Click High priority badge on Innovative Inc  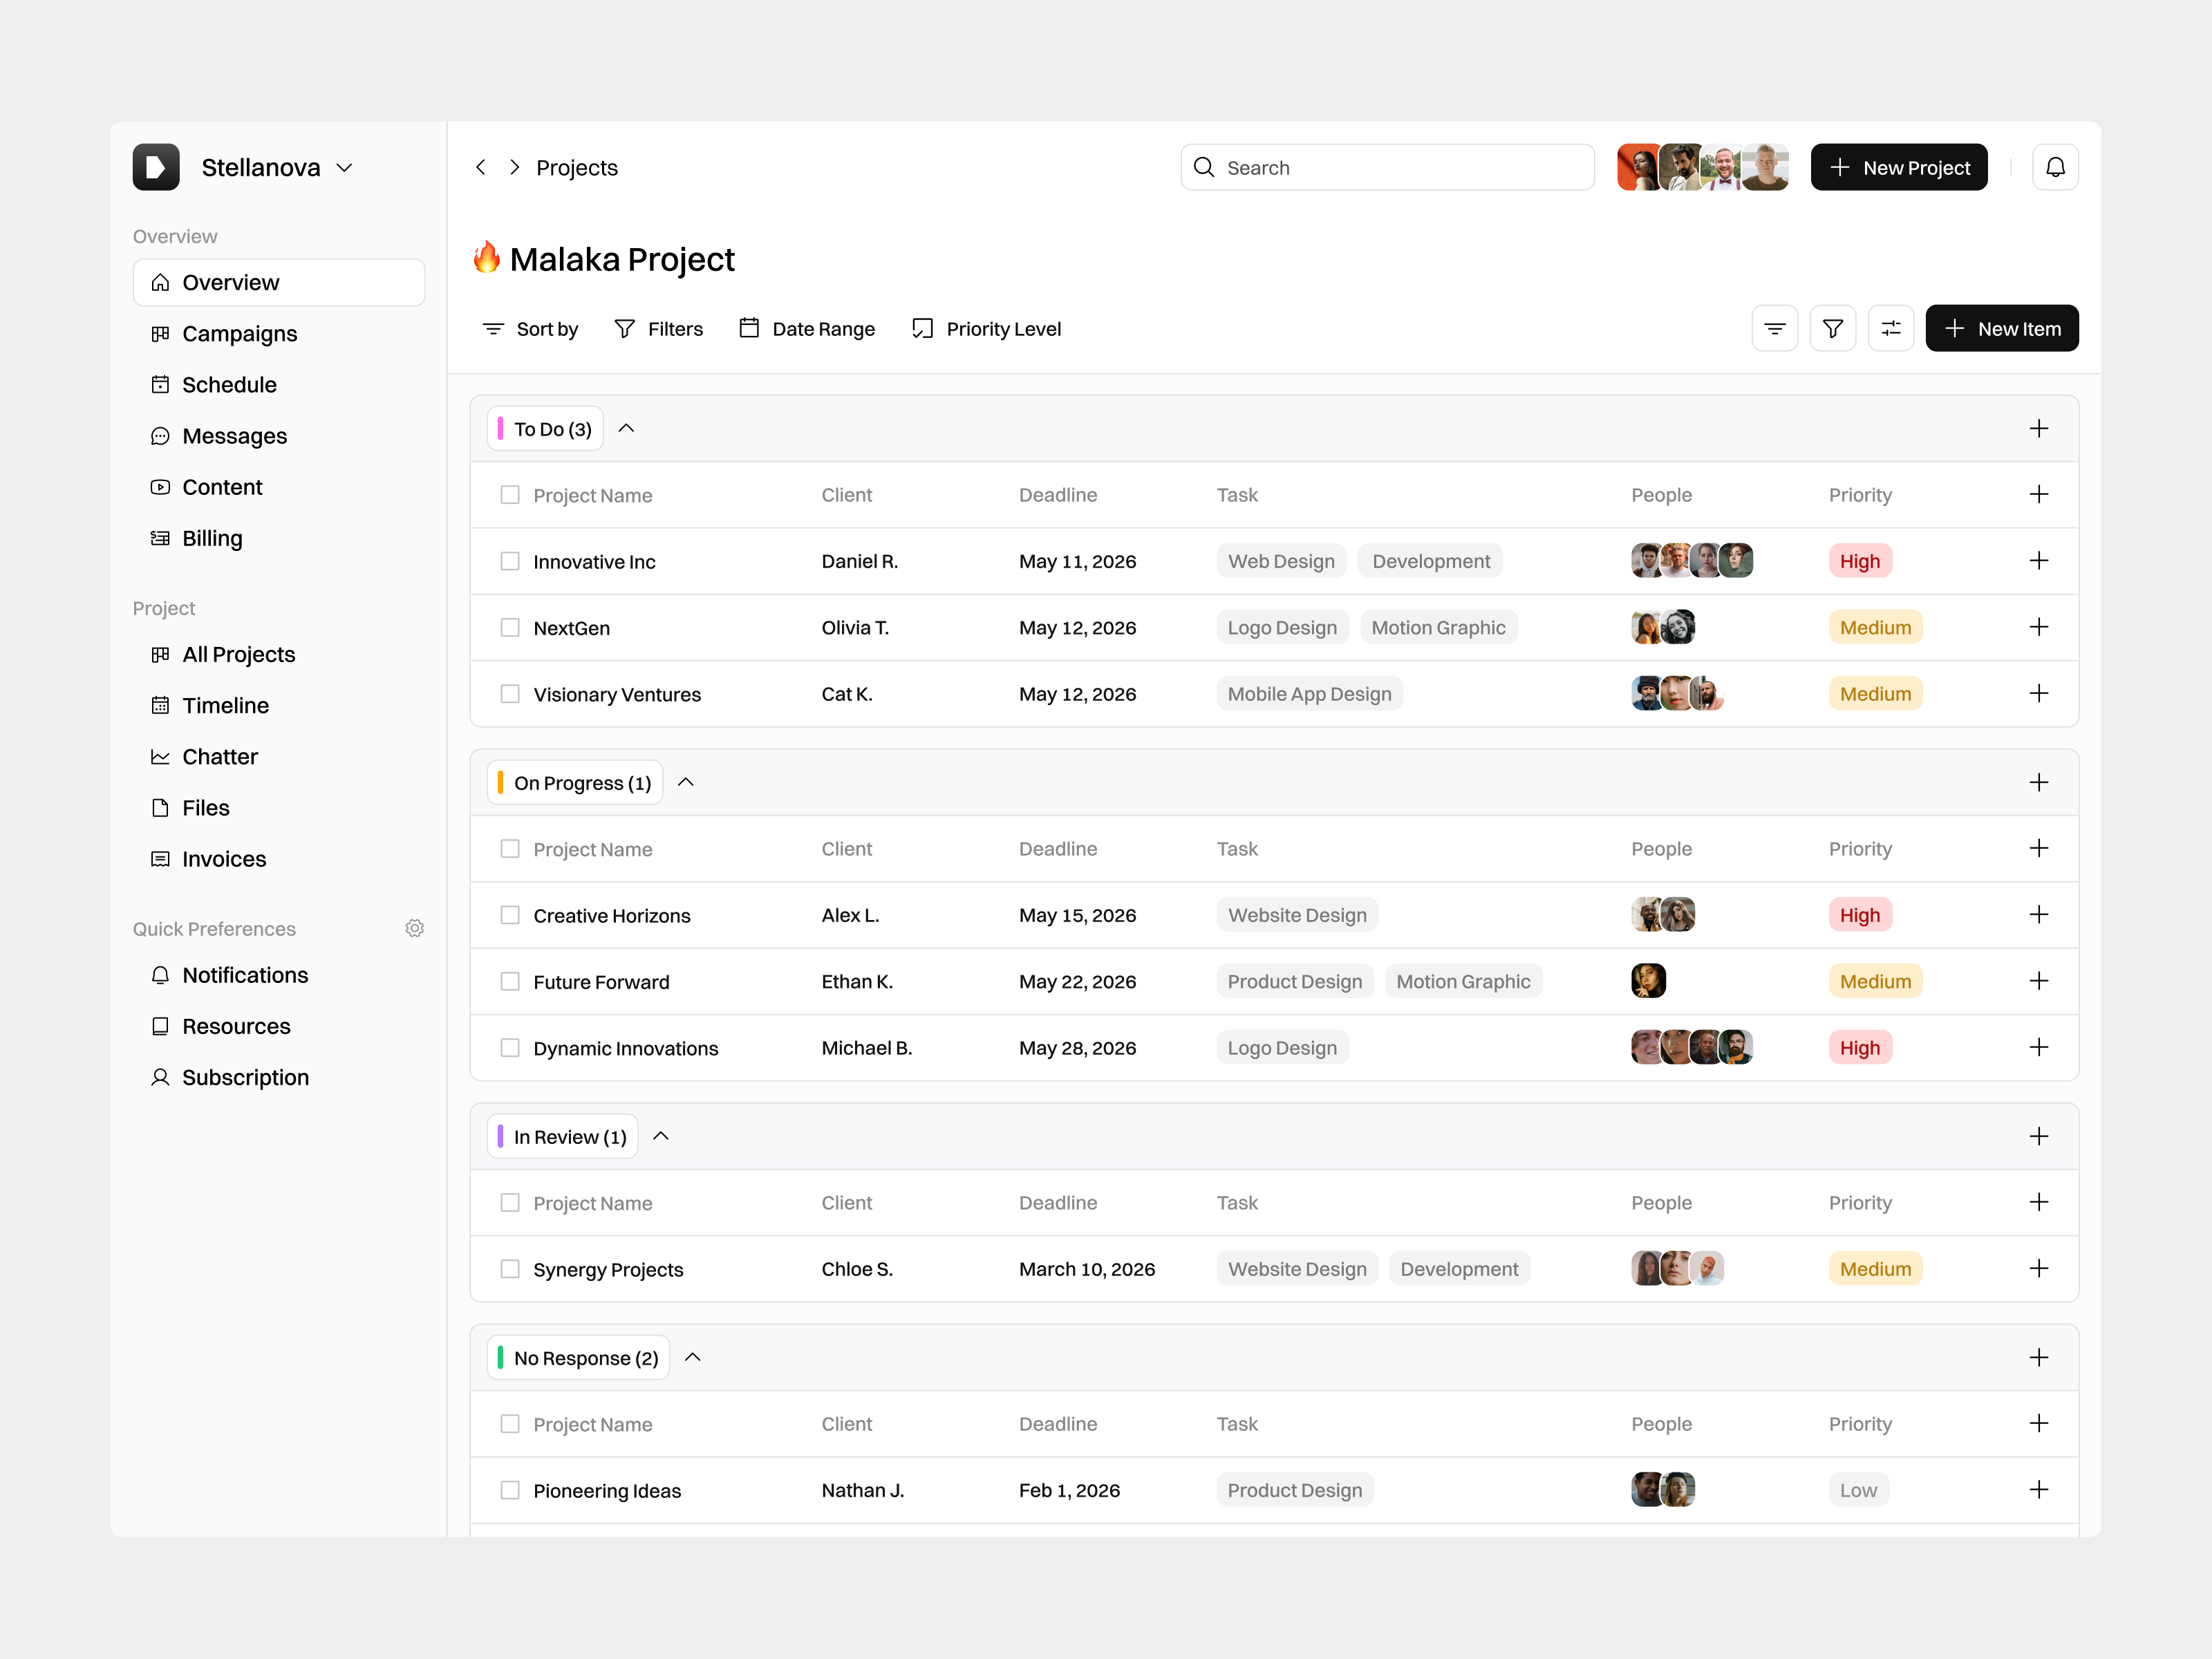1859,561
